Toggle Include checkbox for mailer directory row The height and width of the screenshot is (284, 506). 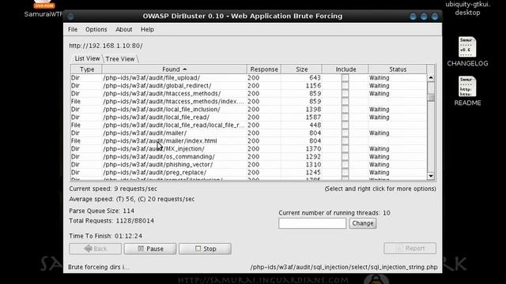tap(346, 133)
